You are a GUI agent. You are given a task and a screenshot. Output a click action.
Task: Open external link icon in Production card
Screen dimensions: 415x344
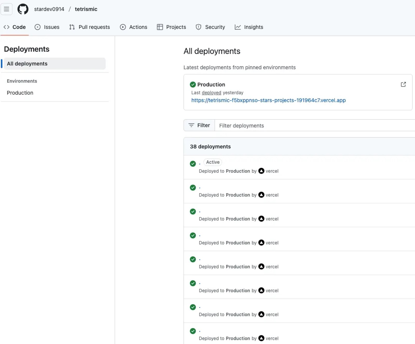[x=403, y=84]
